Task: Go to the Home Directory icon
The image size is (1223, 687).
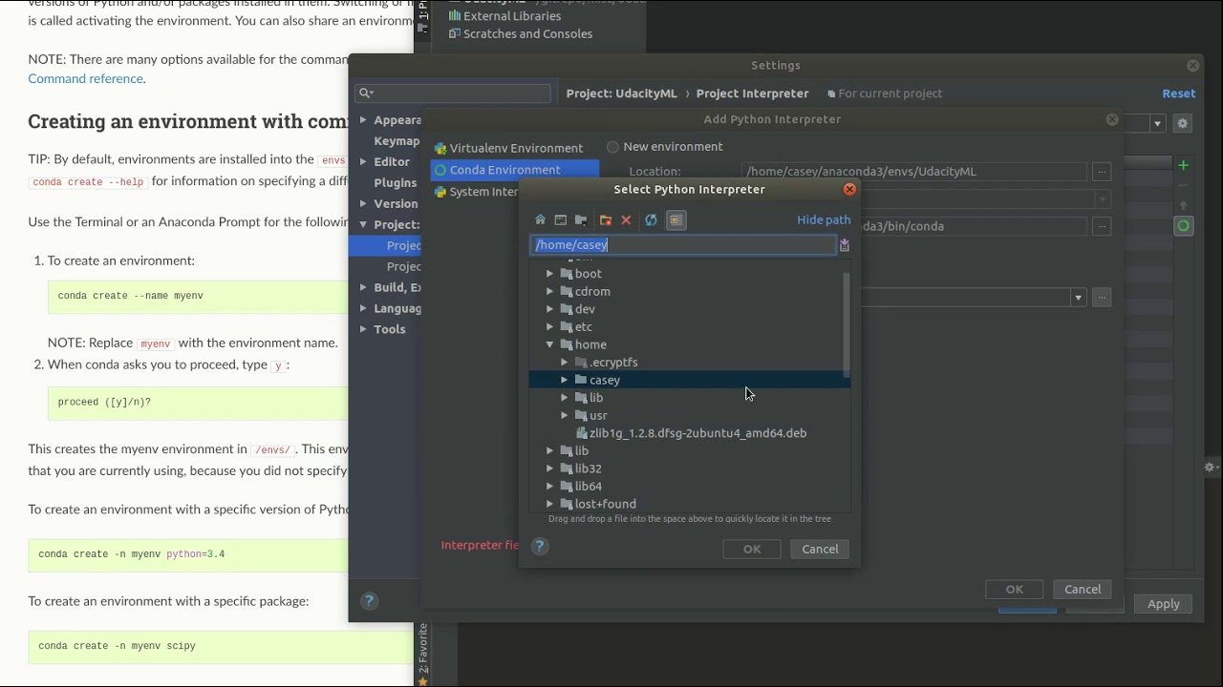Action: 540,220
